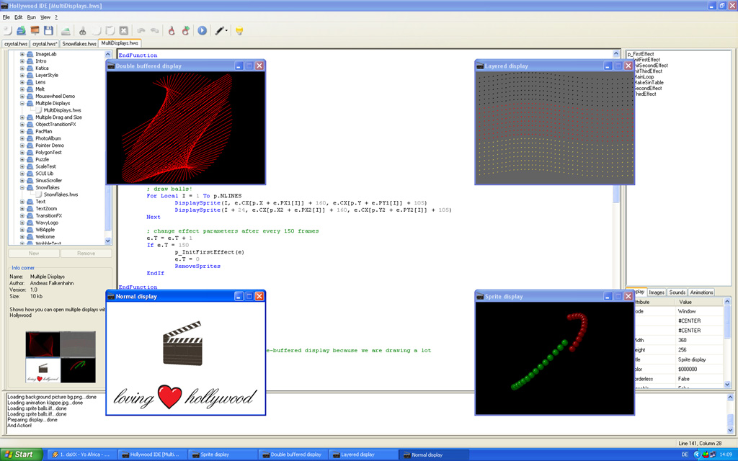This screenshot has width=738, height=461.
Task: Click the yellow lightbulb help icon
Action: click(x=239, y=30)
